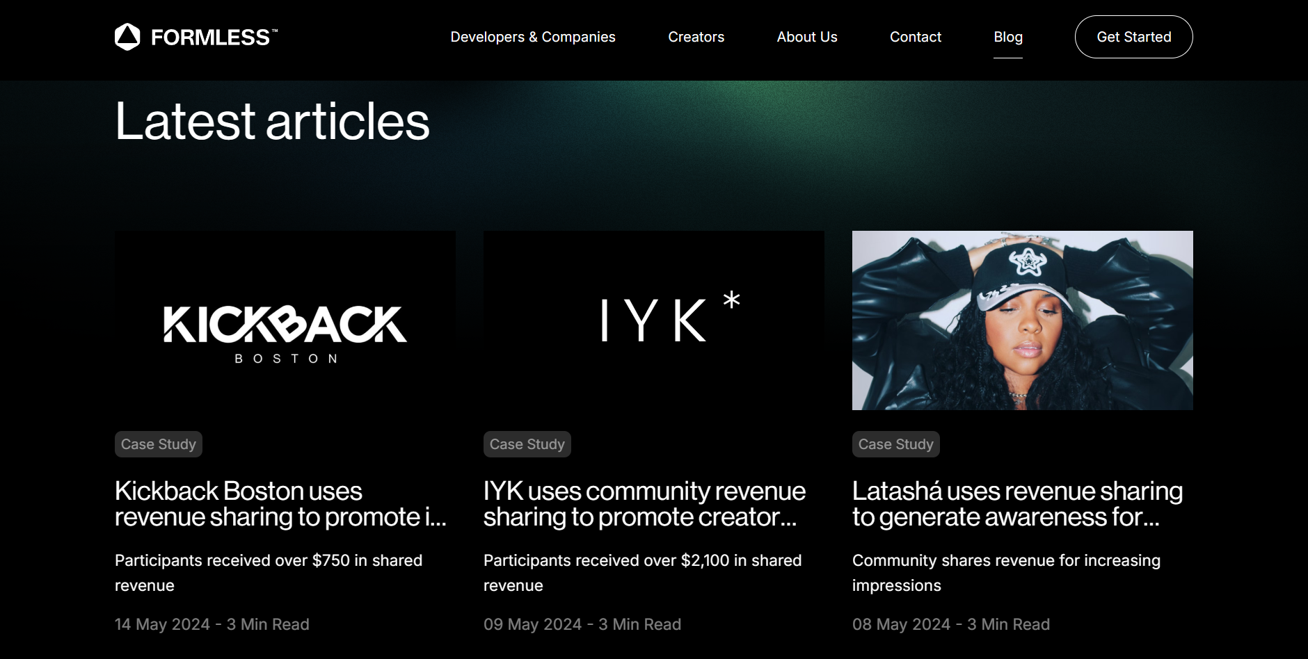The image size is (1308, 659).
Task: Click the FORMLESS wordmark text
Action: point(214,37)
